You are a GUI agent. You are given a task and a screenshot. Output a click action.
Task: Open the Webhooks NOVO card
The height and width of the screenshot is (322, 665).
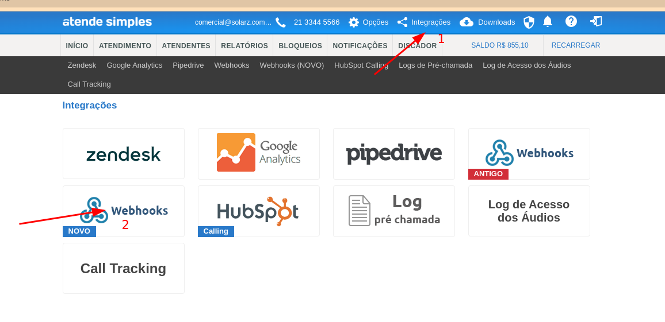pos(124,211)
